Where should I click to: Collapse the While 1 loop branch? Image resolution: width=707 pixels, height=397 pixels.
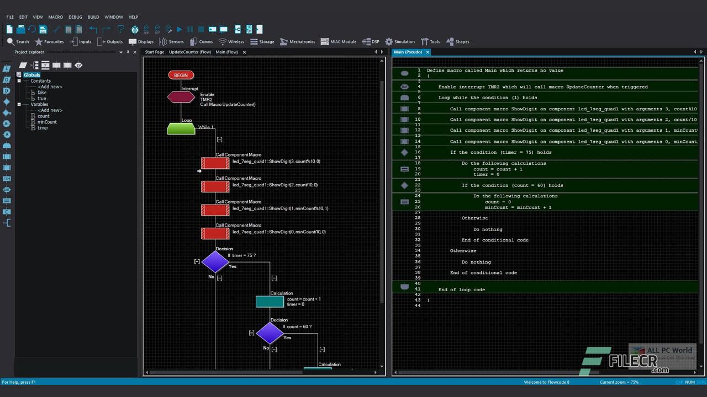point(219,140)
